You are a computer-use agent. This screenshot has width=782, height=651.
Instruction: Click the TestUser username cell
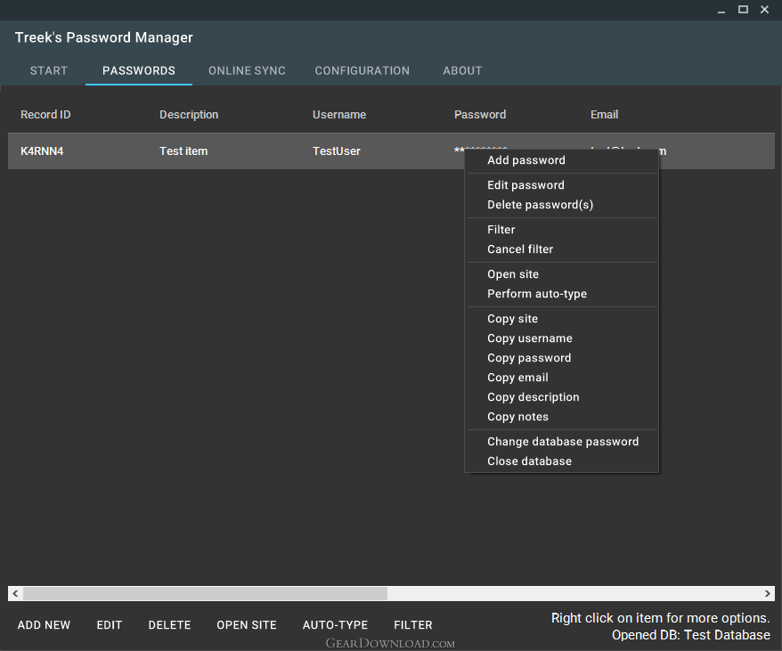pyautogui.click(x=336, y=151)
